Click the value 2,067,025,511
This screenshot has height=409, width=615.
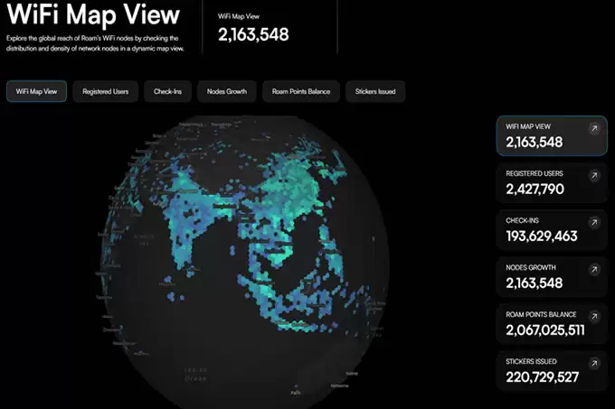coord(545,330)
